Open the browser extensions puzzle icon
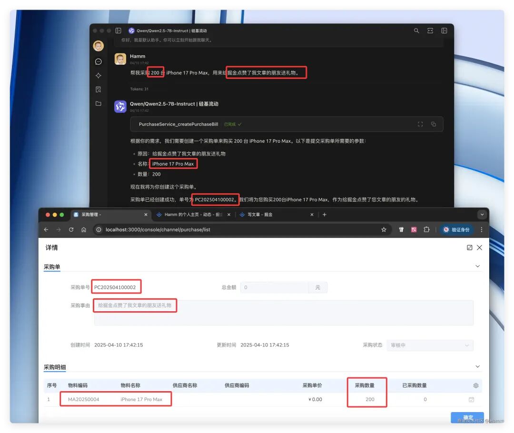The image size is (514, 433). tap(426, 229)
